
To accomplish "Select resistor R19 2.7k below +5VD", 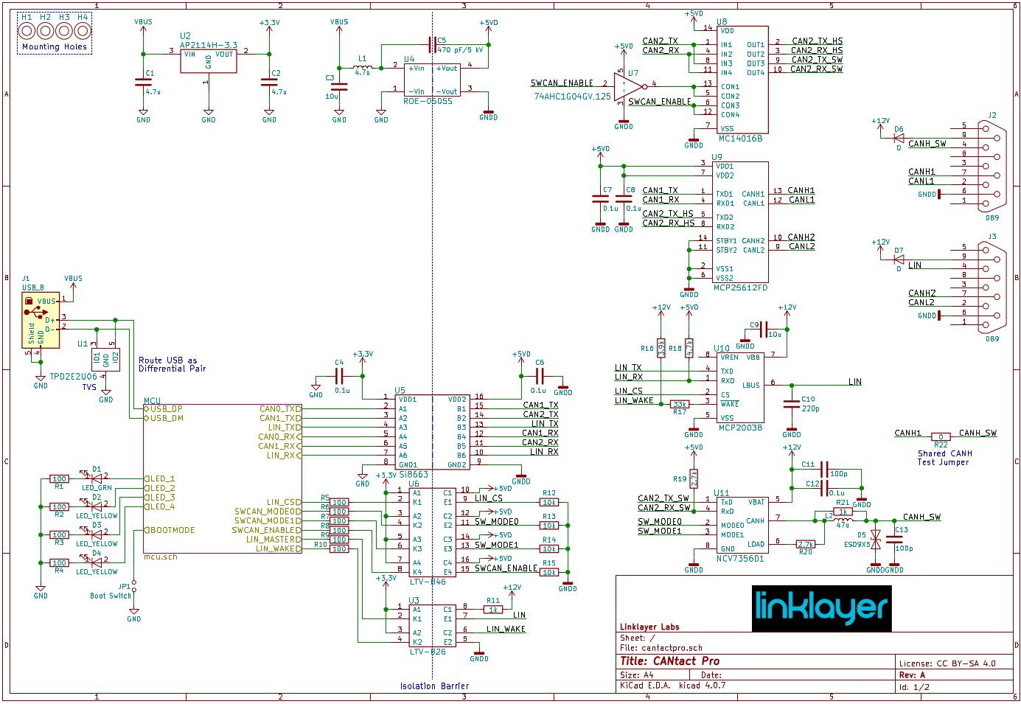I will pyautogui.click(x=694, y=478).
